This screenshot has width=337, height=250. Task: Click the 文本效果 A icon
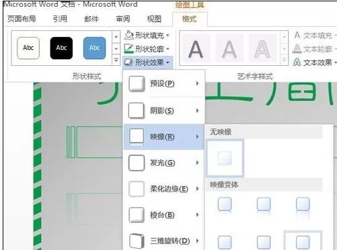coord(297,62)
